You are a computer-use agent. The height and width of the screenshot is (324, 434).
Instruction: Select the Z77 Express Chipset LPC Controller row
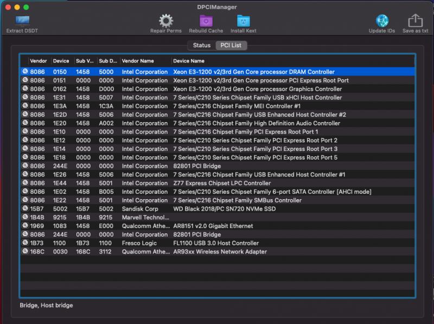[x=221, y=183]
